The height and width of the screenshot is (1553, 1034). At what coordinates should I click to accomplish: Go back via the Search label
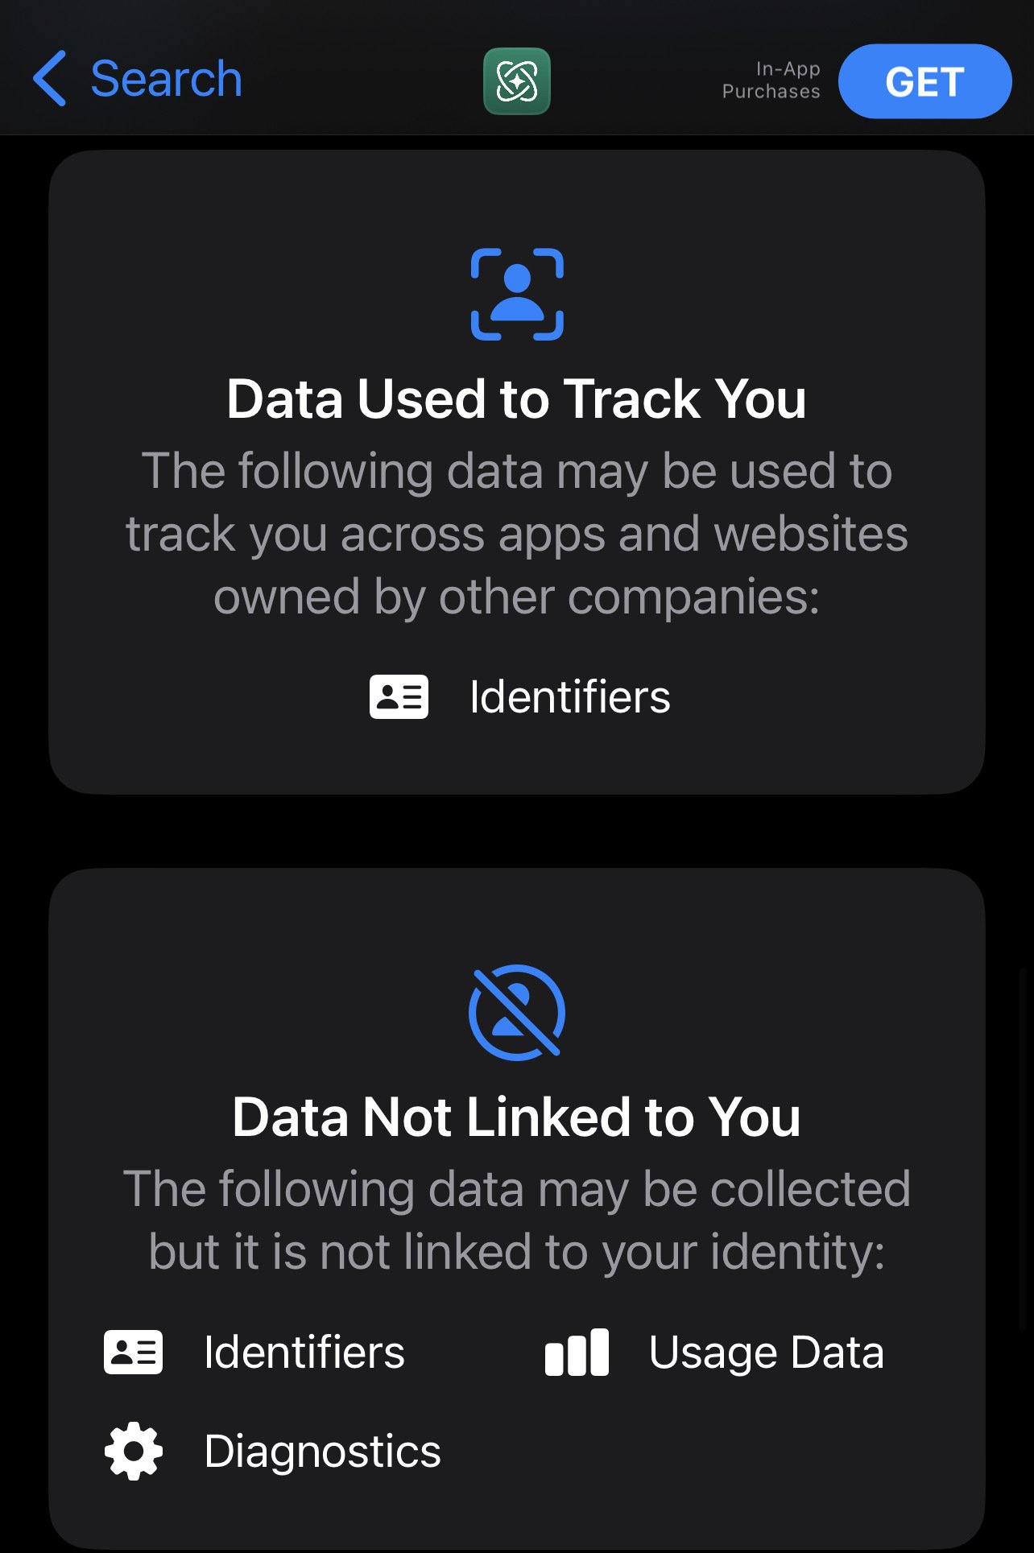click(x=166, y=79)
